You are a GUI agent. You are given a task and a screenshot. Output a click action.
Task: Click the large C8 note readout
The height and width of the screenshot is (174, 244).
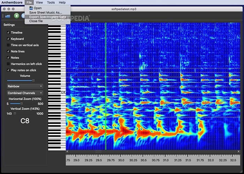[25, 121]
